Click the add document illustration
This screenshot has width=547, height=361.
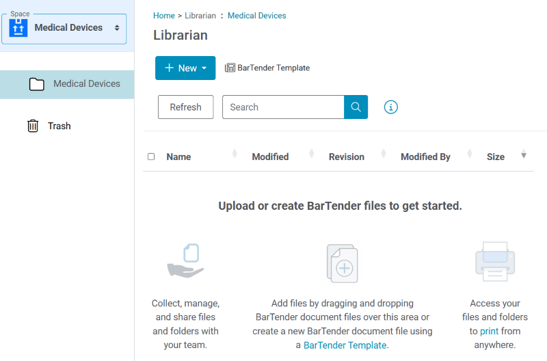(x=343, y=263)
